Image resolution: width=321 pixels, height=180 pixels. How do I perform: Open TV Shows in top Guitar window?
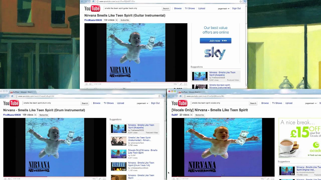(x=190, y=8)
